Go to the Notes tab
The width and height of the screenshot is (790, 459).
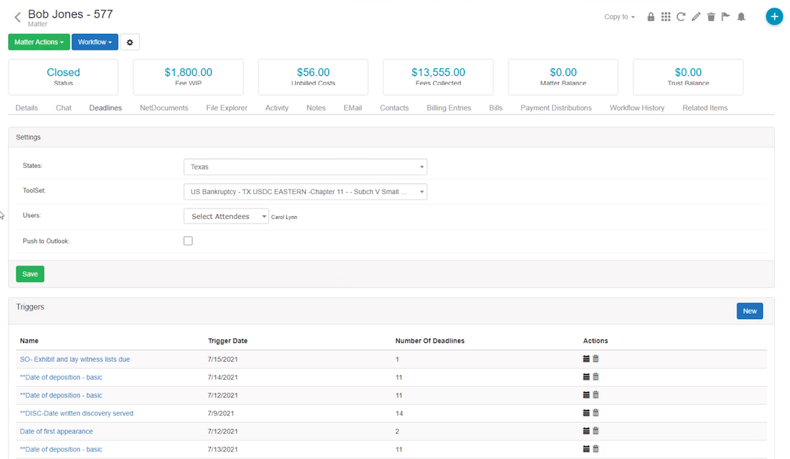click(x=316, y=108)
